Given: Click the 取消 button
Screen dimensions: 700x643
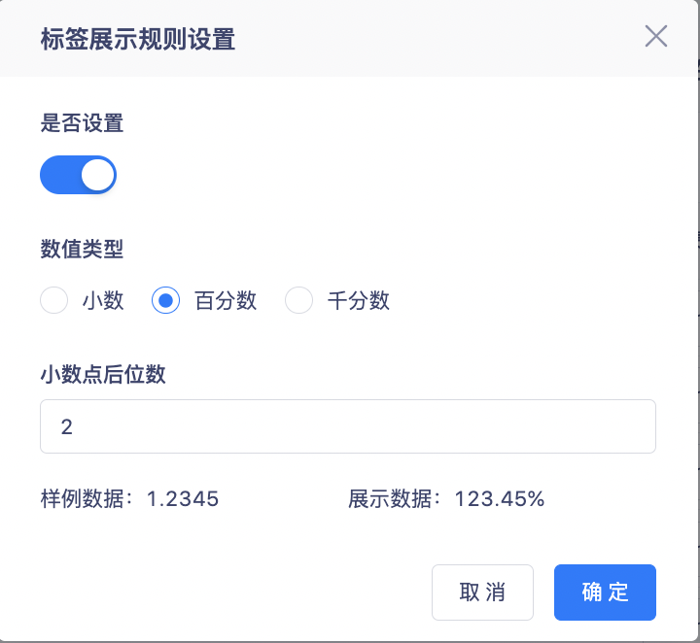Looking at the screenshot, I should click(482, 592).
